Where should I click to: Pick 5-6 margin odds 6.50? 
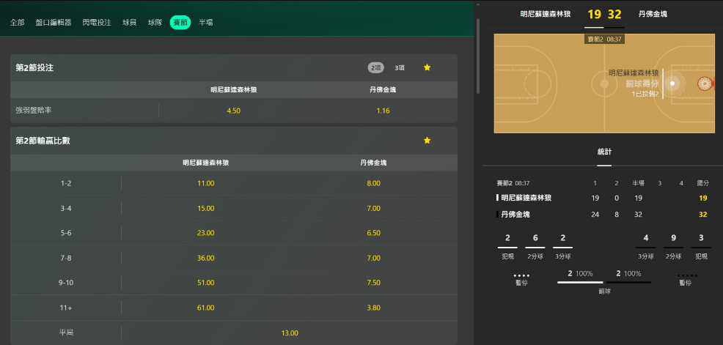[373, 233]
